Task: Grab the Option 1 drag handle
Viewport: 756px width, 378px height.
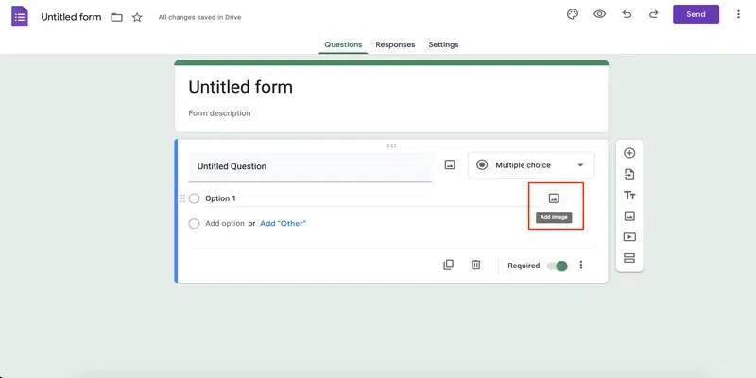Action: click(182, 198)
